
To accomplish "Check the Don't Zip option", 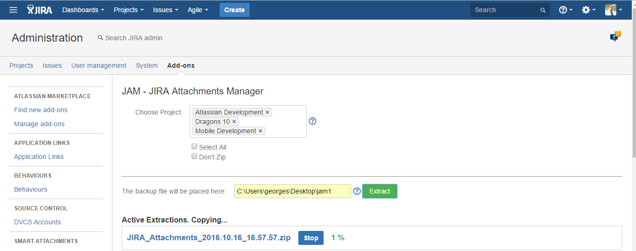I will (194, 157).
